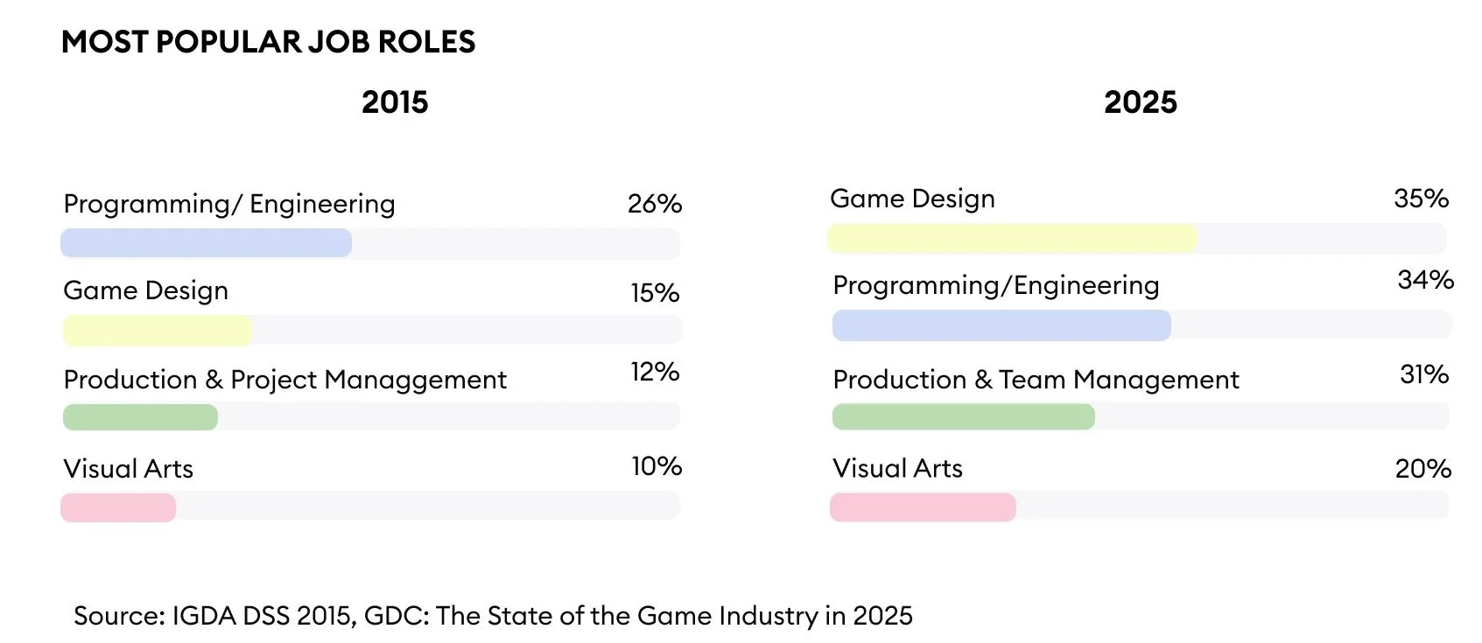Click the Most Popular Job Roles title
This screenshot has width=1482, height=643.
pyautogui.click(x=269, y=42)
